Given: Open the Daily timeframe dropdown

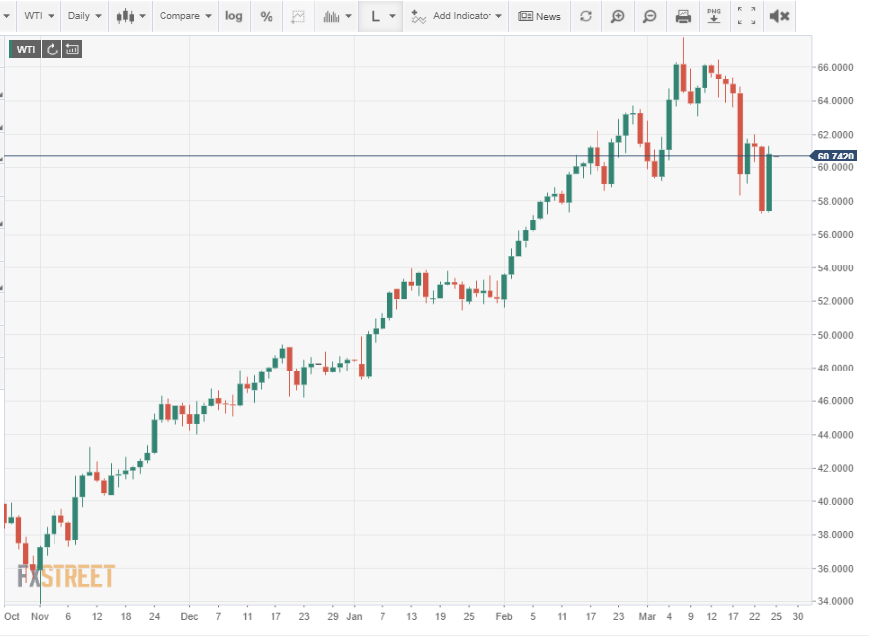Looking at the screenshot, I should (84, 16).
